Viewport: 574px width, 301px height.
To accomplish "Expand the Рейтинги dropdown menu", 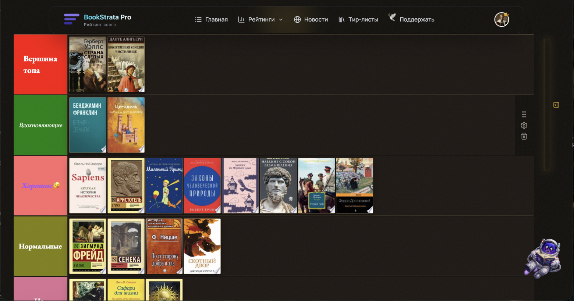I will 261,19.
